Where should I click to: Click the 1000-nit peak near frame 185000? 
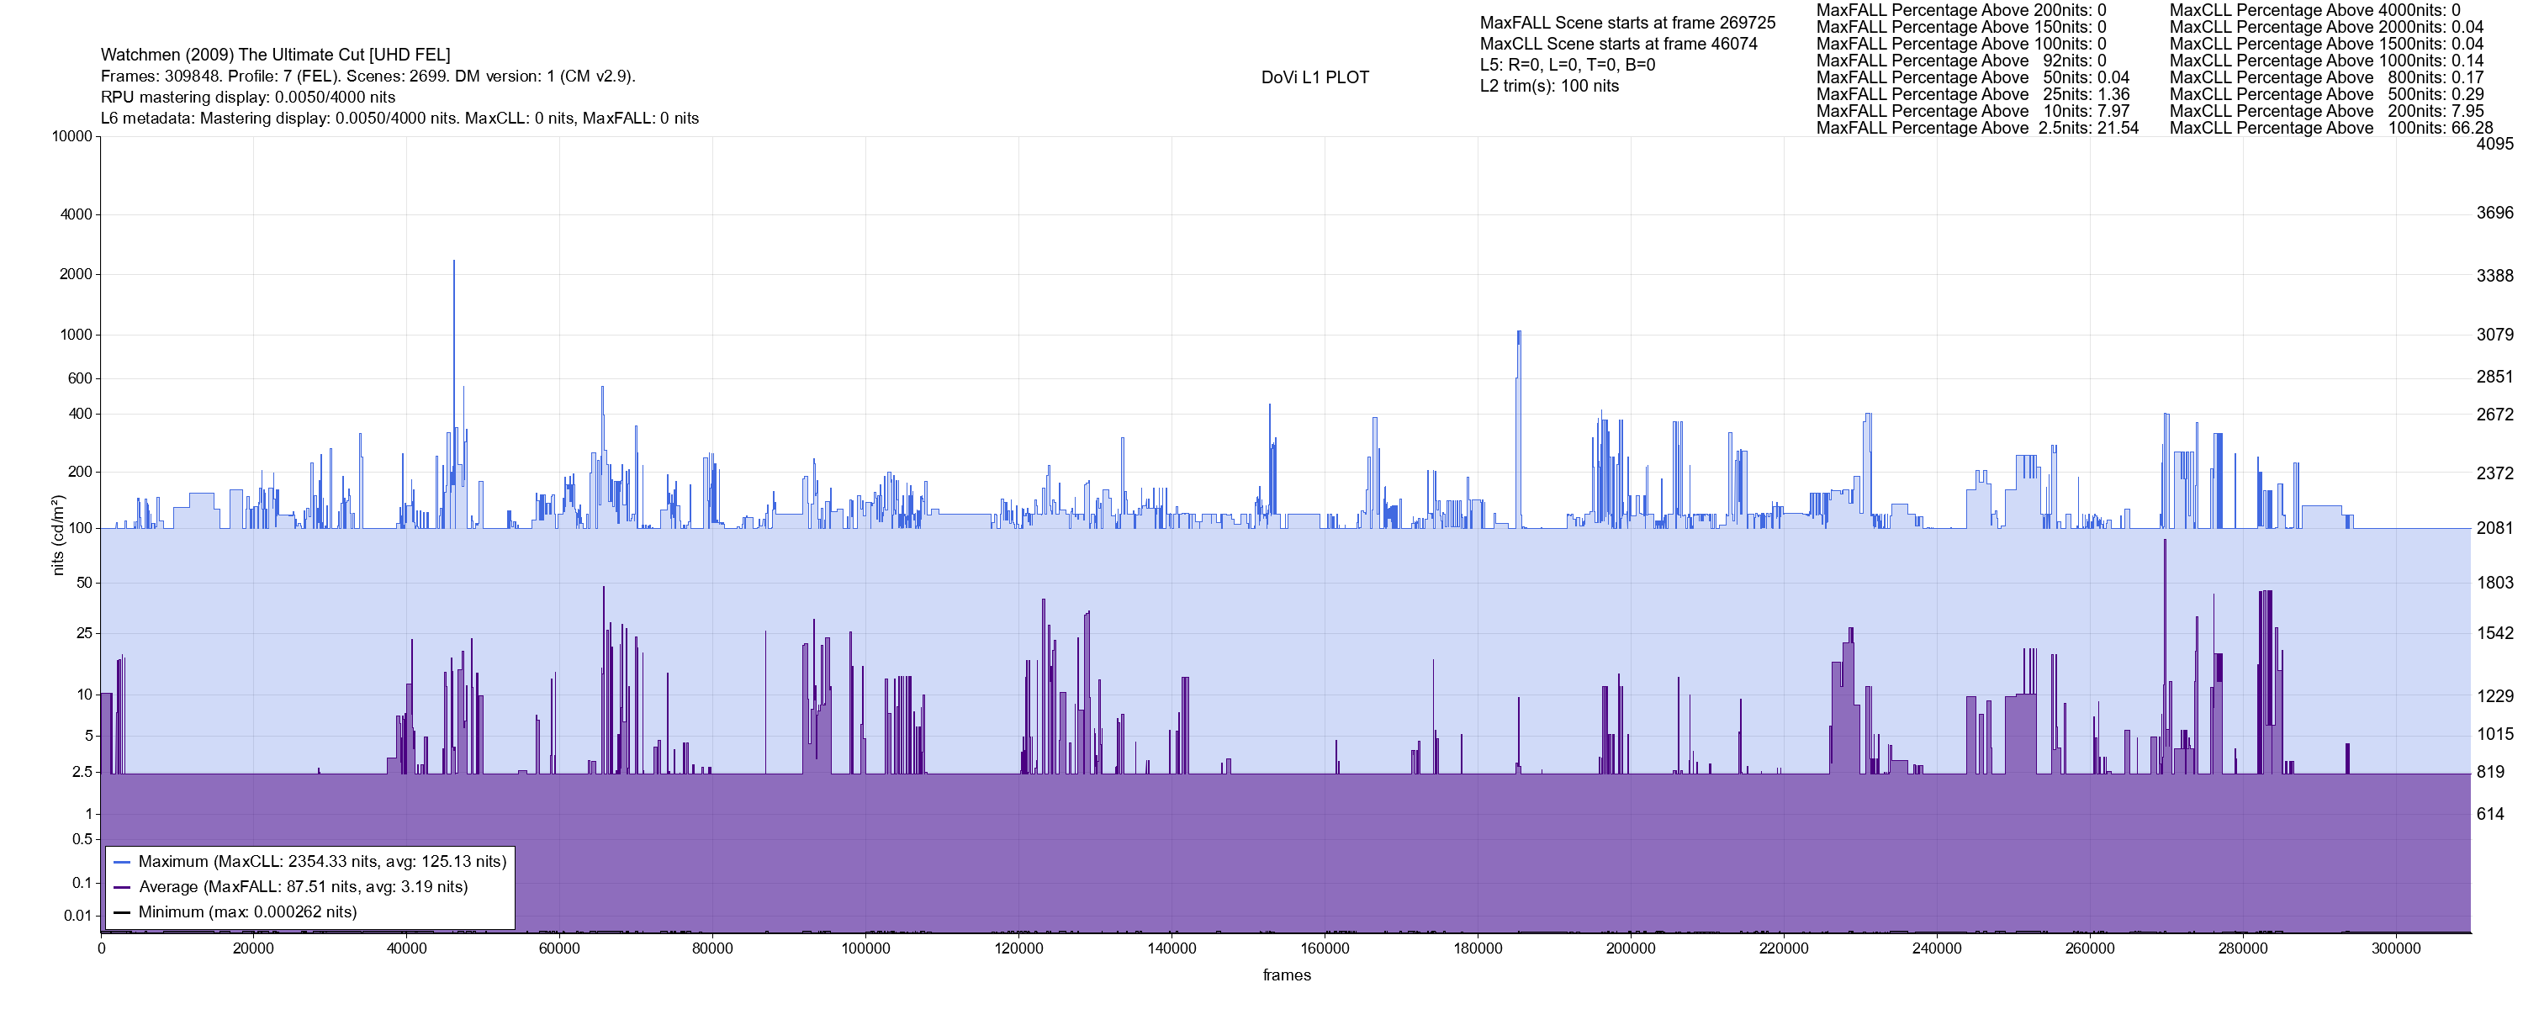[1518, 338]
